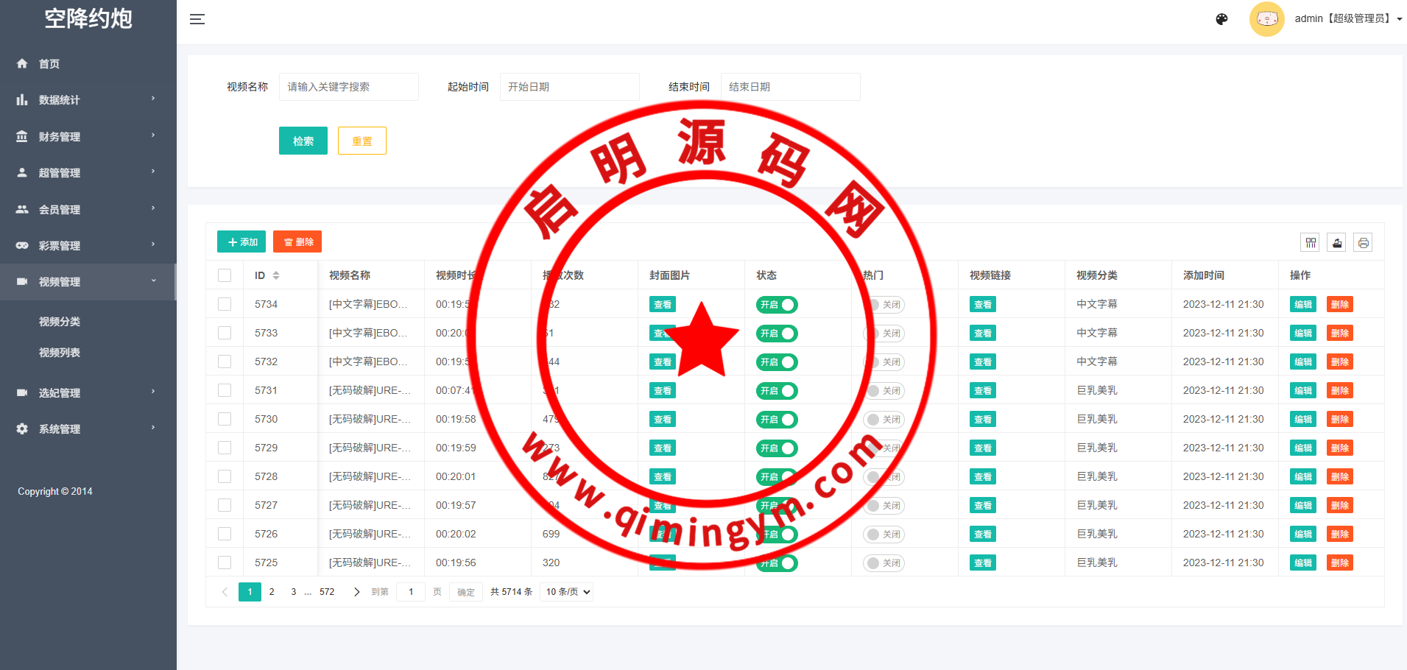Image resolution: width=1407 pixels, height=670 pixels.
Task: Open 视频分类 submenu item
Action: [60, 322]
